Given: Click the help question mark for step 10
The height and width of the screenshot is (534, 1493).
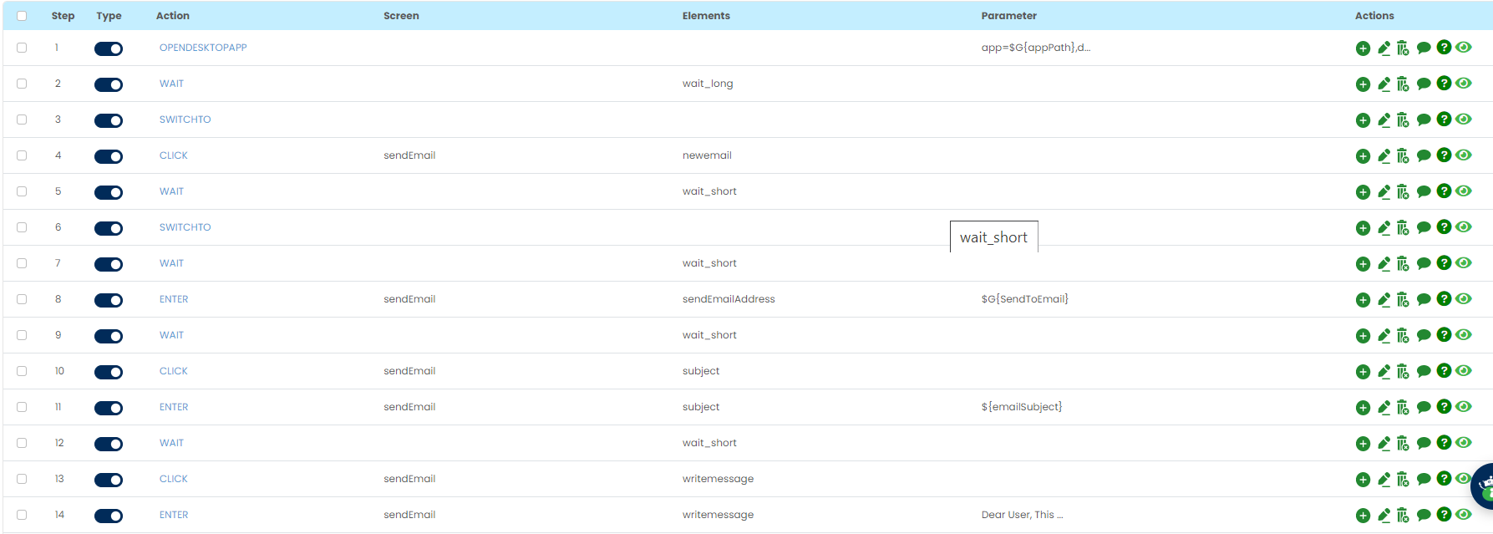Looking at the screenshot, I should tap(1444, 371).
